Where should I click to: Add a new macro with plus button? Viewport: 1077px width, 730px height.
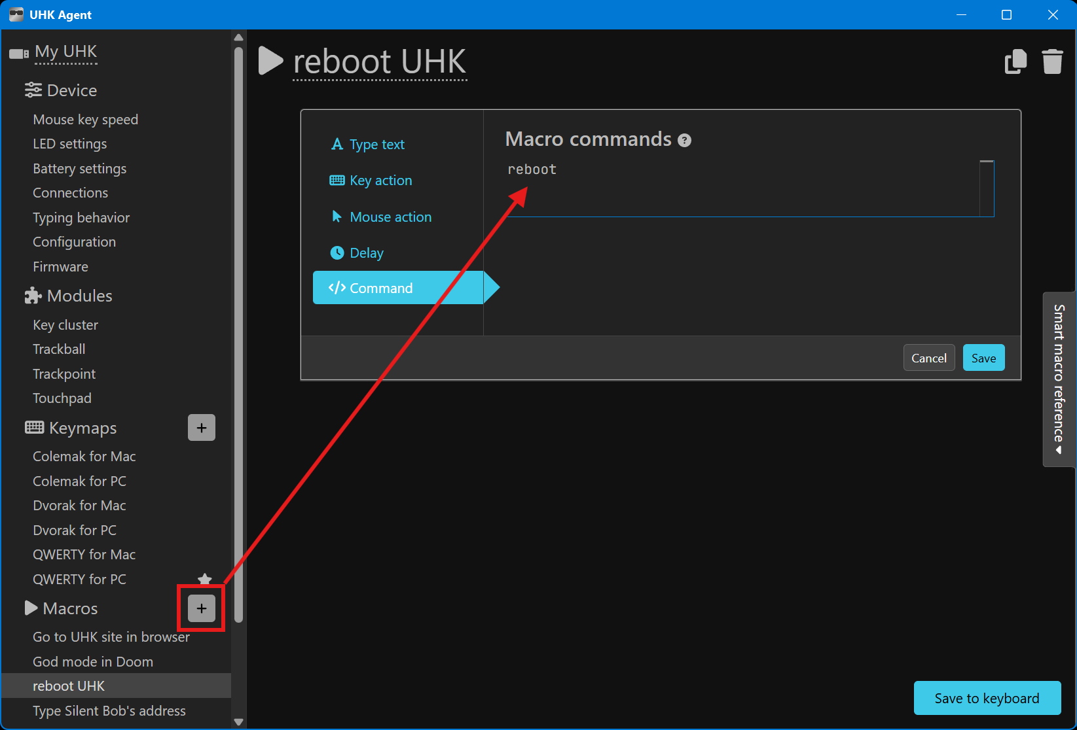pyautogui.click(x=202, y=608)
